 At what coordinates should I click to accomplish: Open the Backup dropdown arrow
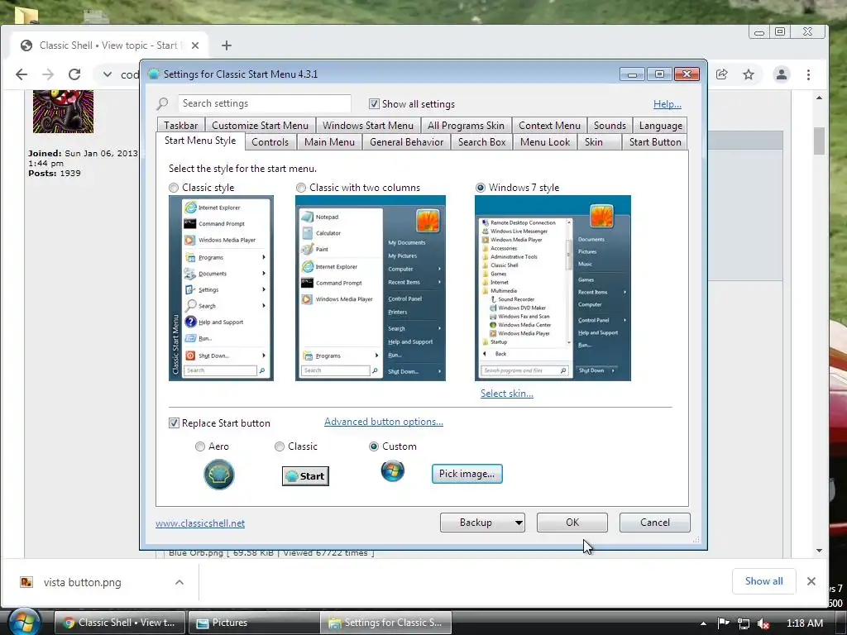[x=518, y=523]
